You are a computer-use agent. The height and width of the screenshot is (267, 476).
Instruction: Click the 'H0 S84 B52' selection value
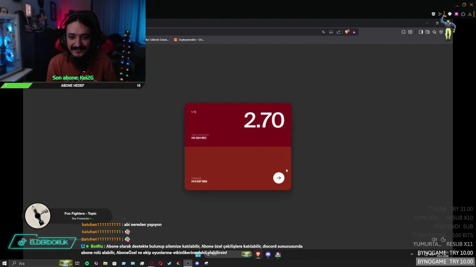[x=199, y=138]
